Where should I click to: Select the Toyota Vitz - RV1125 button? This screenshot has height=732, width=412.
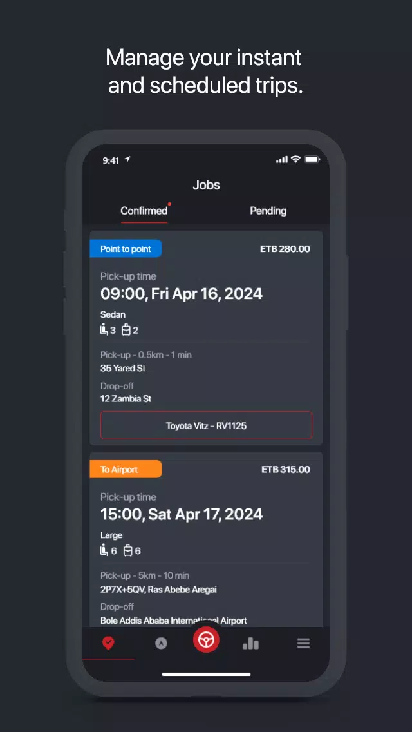point(206,425)
